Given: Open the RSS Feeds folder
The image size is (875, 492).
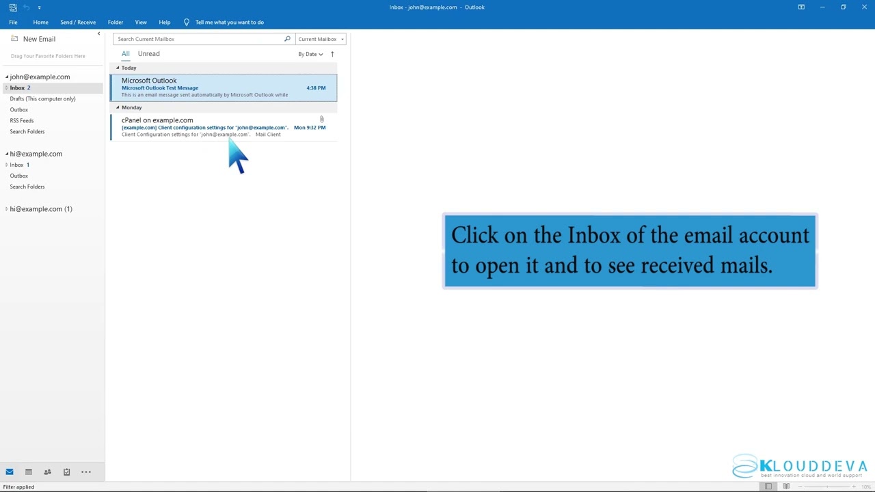Looking at the screenshot, I should click(x=22, y=120).
